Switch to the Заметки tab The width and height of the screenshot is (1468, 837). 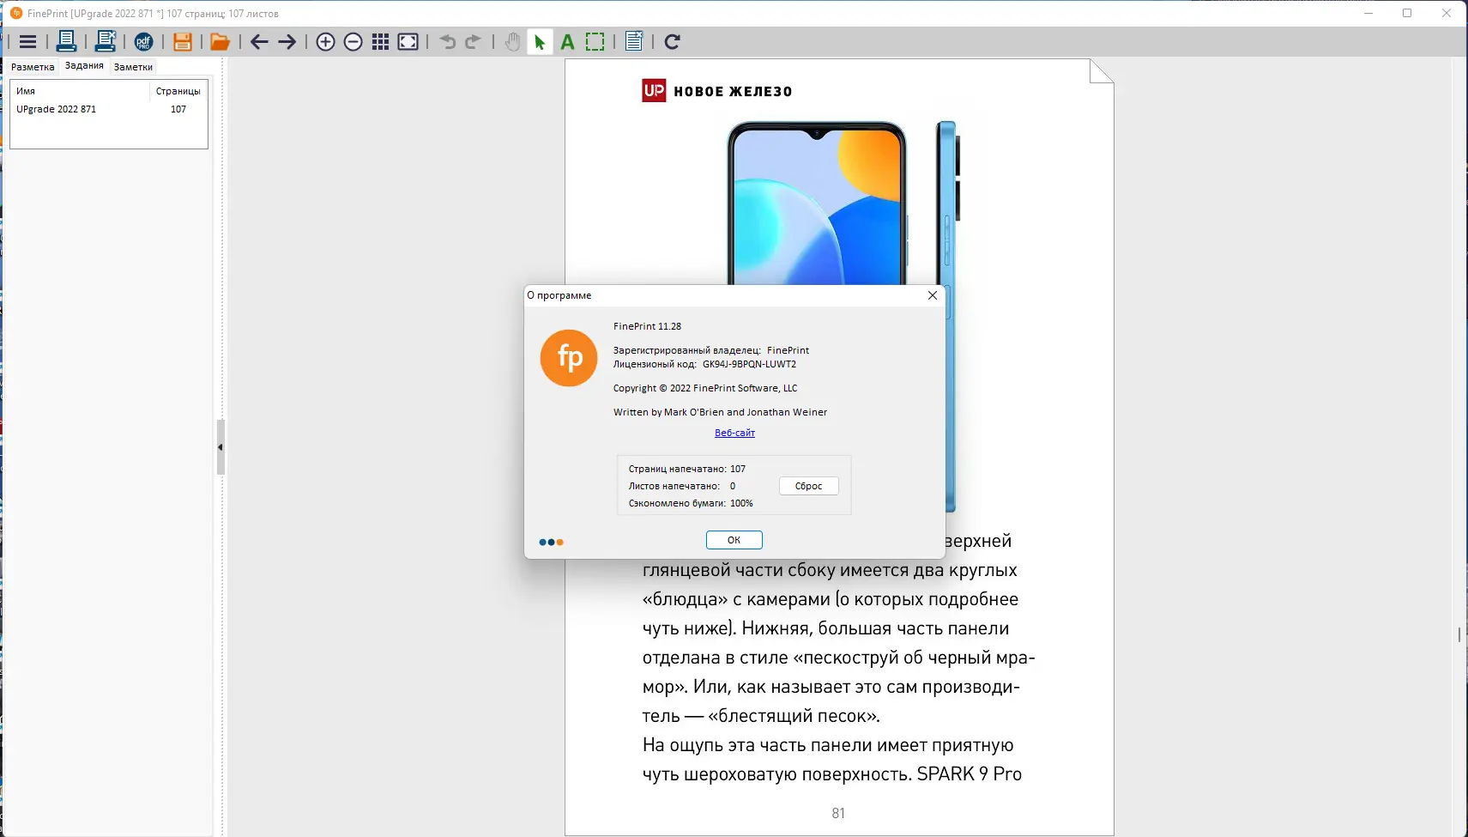[133, 67]
